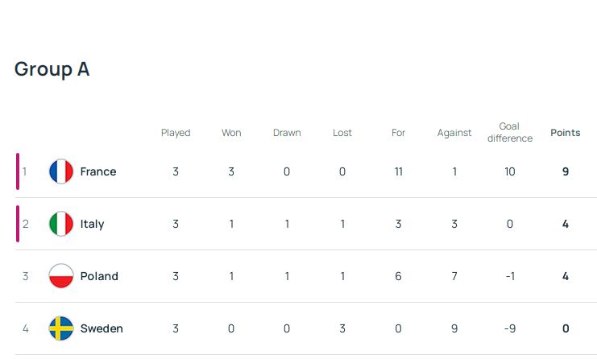Click the Drawn column header
Screen dimensions: 597x359
287,133
